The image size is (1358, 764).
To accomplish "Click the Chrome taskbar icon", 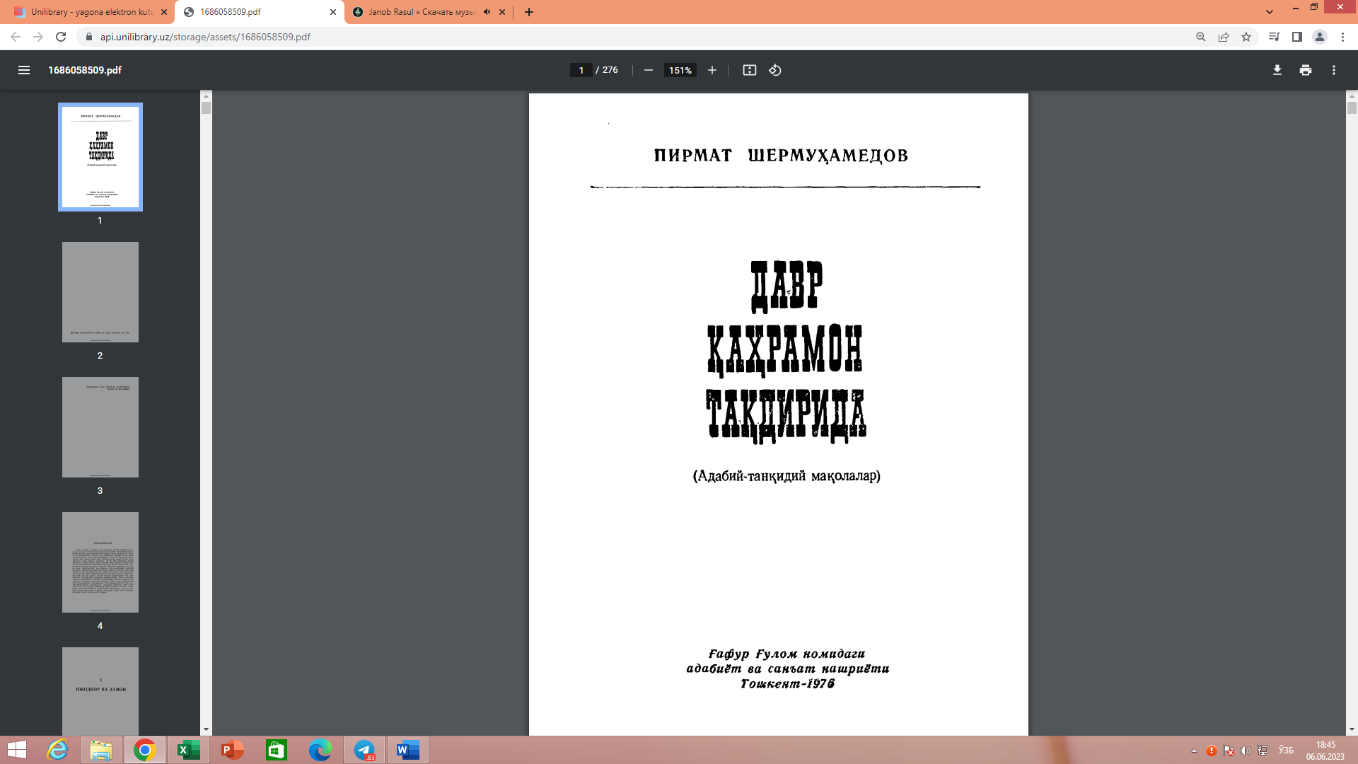I will coord(145,750).
